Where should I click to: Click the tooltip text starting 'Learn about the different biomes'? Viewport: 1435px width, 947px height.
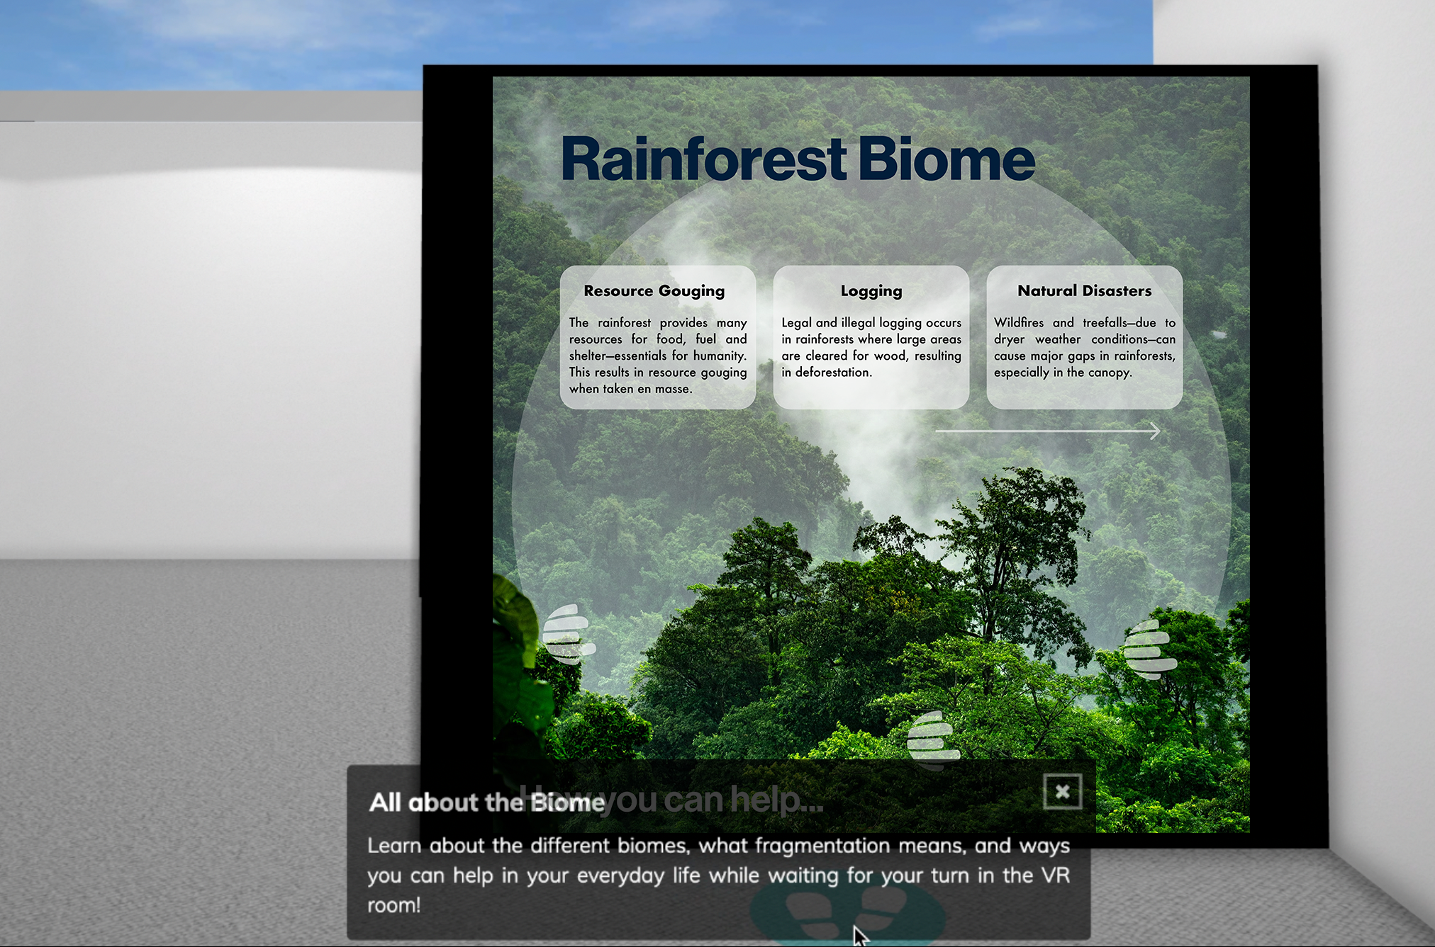(718, 875)
